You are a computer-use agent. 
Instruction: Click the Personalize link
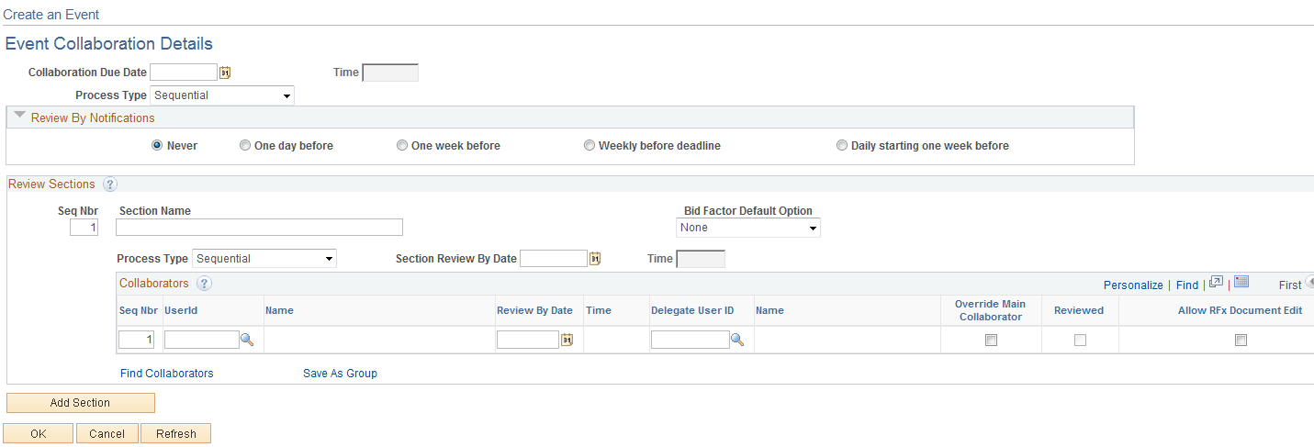[1133, 285]
